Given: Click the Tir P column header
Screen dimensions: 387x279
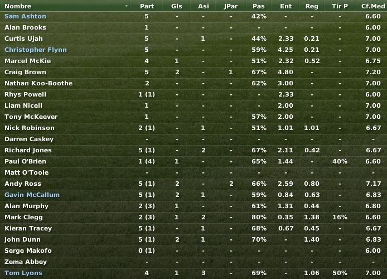Looking at the screenshot, I should coord(340,6).
